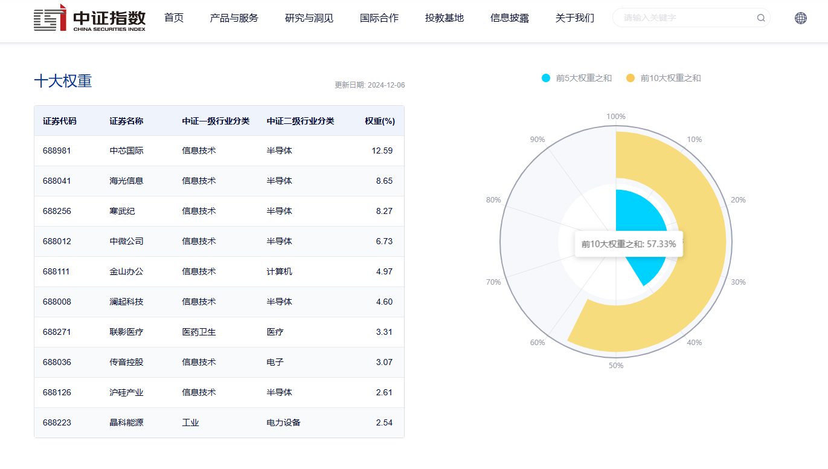Go to the 投教基地 page

click(444, 18)
